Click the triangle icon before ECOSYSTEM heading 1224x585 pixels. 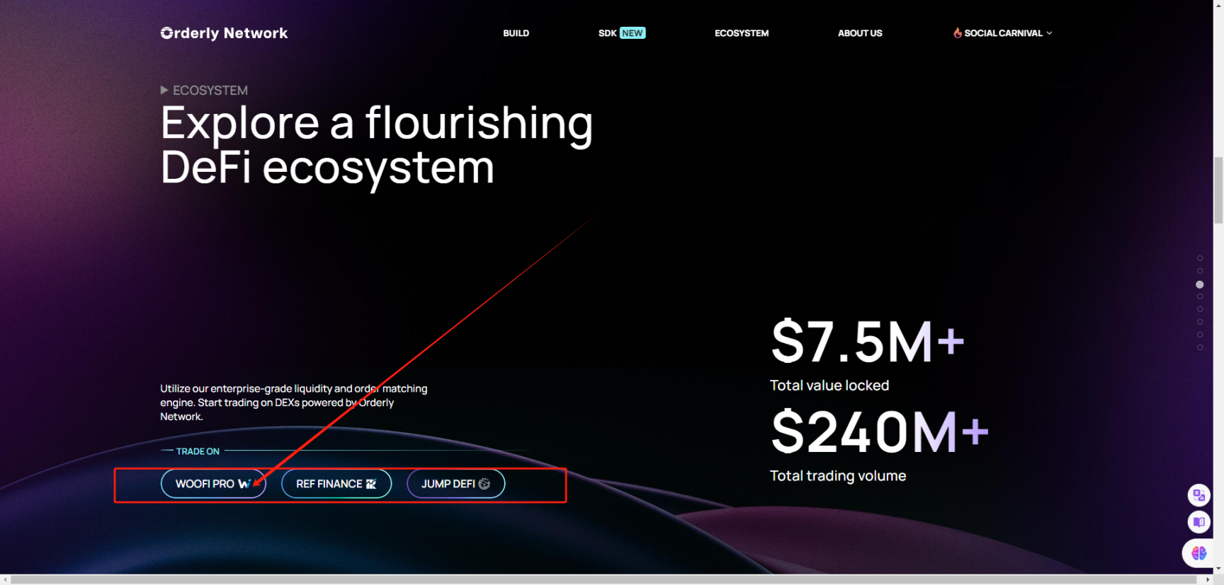point(164,90)
